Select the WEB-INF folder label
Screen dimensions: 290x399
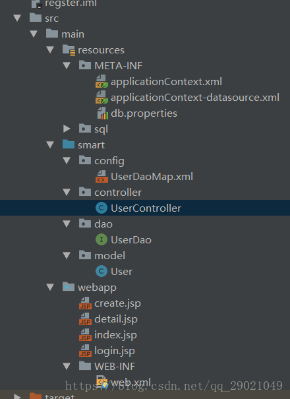coord(115,367)
